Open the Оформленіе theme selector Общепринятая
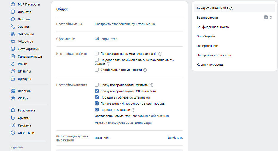 [x=106, y=39]
